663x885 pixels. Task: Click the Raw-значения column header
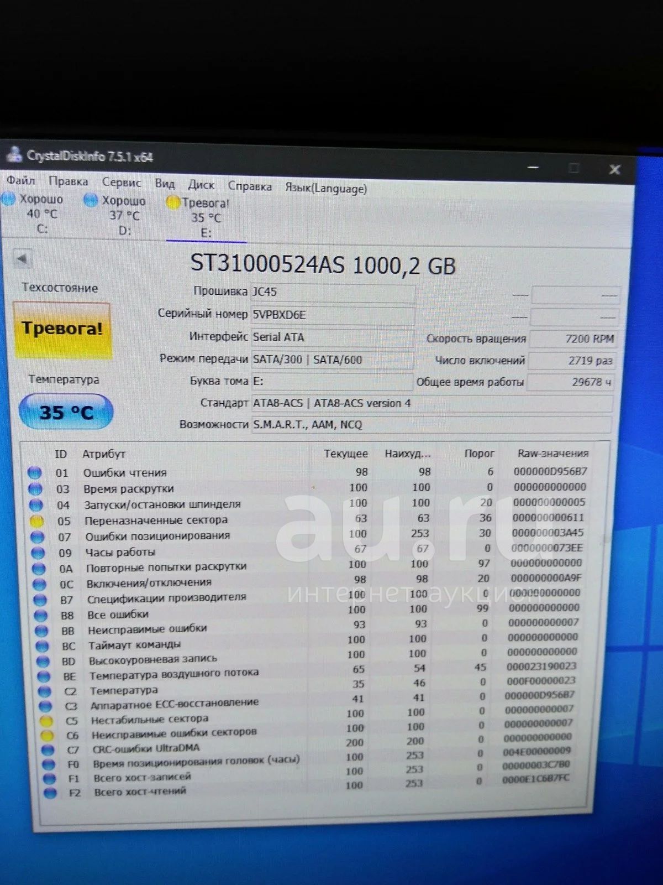click(x=552, y=453)
